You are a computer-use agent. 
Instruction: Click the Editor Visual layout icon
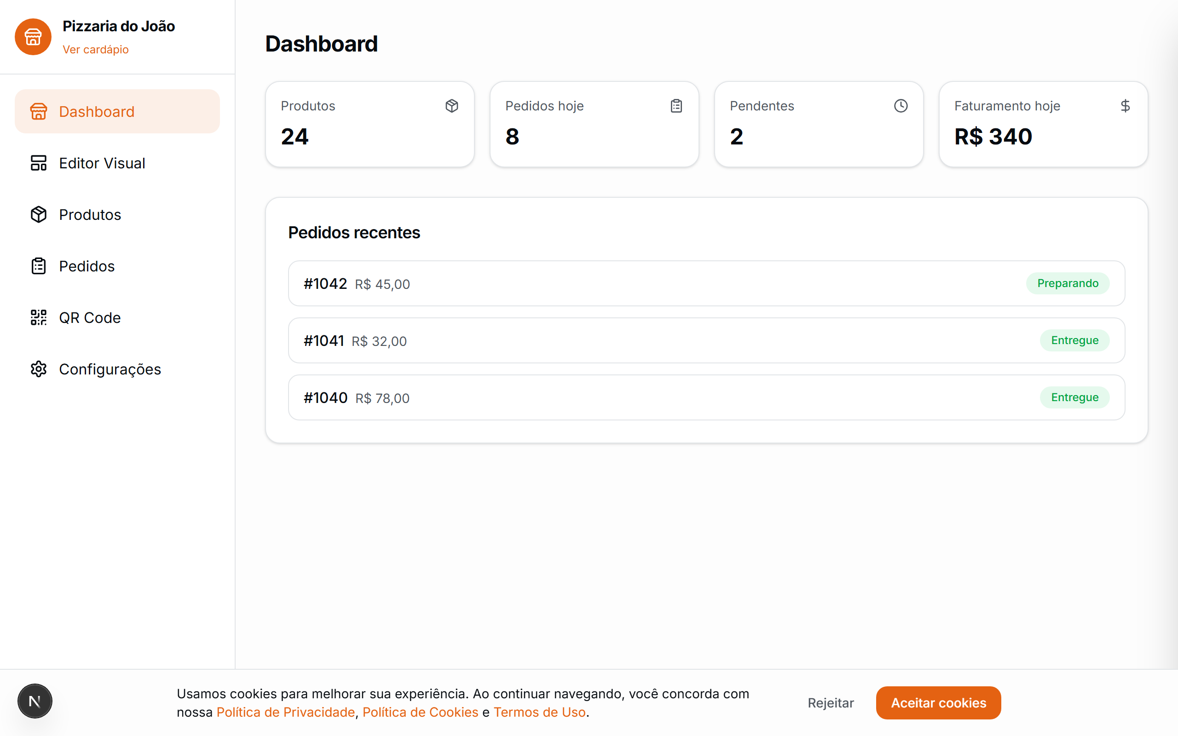[x=39, y=163]
